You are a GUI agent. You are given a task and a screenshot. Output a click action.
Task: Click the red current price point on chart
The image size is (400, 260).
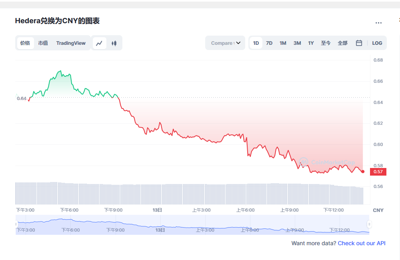pos(363,172)
